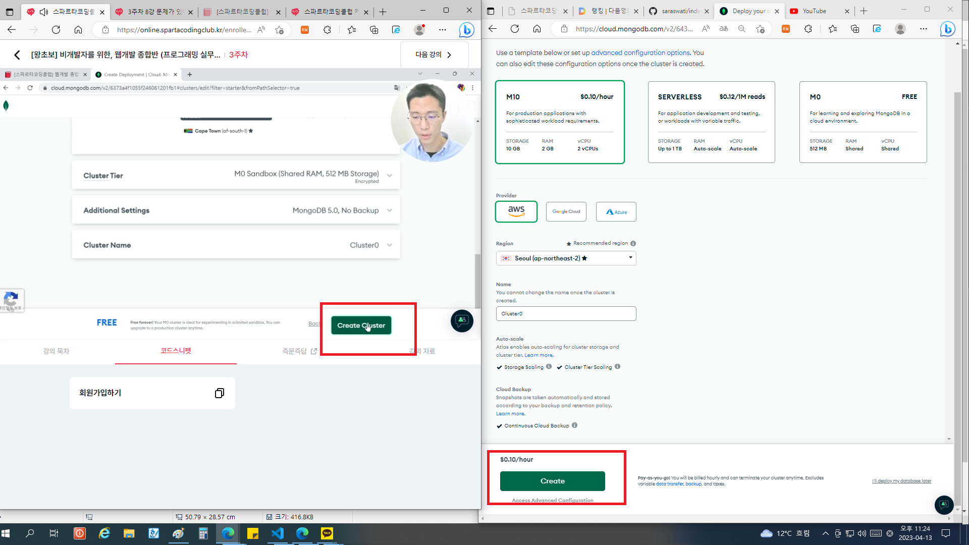This screenshot has width=969, height=545.
Task: Open Settings and more in left browser
Action: point(443,30)
